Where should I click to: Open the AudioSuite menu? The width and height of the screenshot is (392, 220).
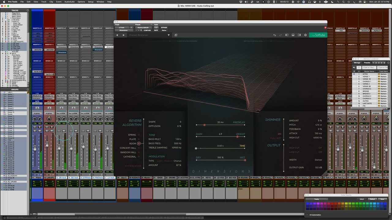tap(70, 2)
